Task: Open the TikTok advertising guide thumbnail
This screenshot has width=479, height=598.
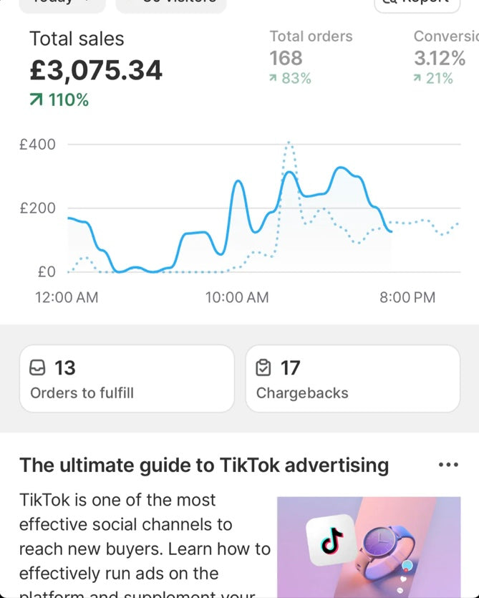Action: (369, 547)
